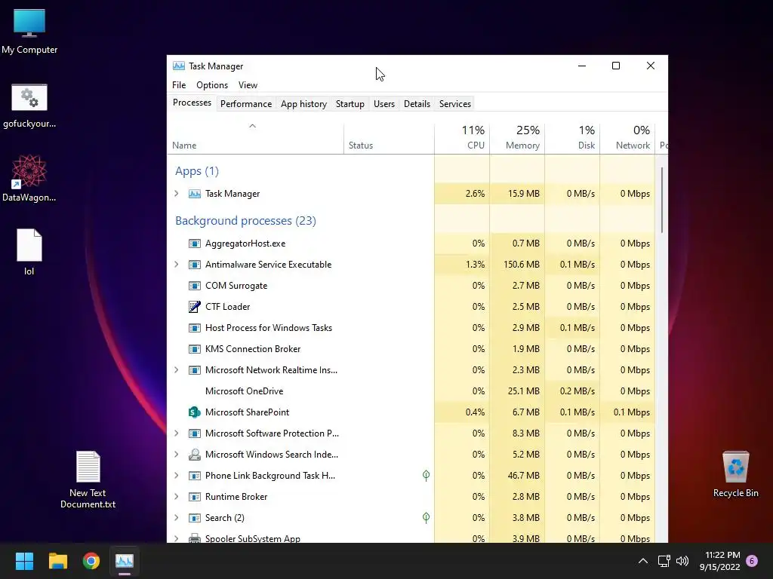Click the Microsoft SharePoint icon
The image size is (773, 579).
click(195, 412)
